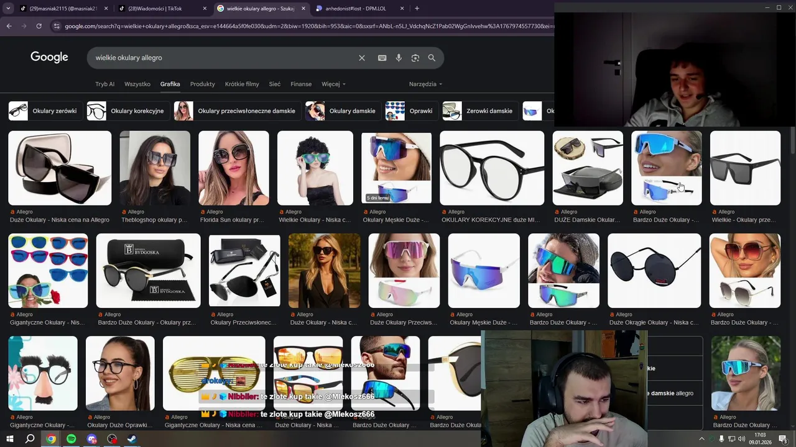
Task: Open the gold shutter glasses Gigantyczne Okulary image
Action: [x=214, y=373]
